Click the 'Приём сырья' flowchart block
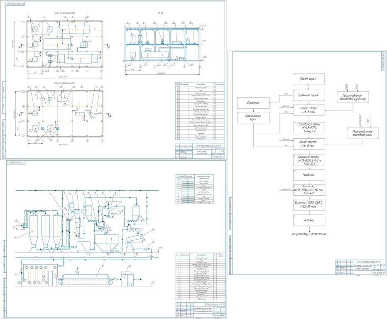Image resolution: width=387 pixels, height=319 pixels. pos(309,79)
